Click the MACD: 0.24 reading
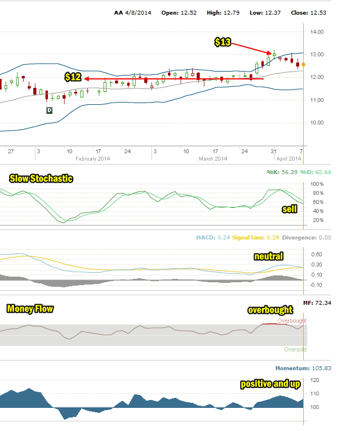Image resolution: width=337 pixels, height=431 pixels. (x=213, y=238)
